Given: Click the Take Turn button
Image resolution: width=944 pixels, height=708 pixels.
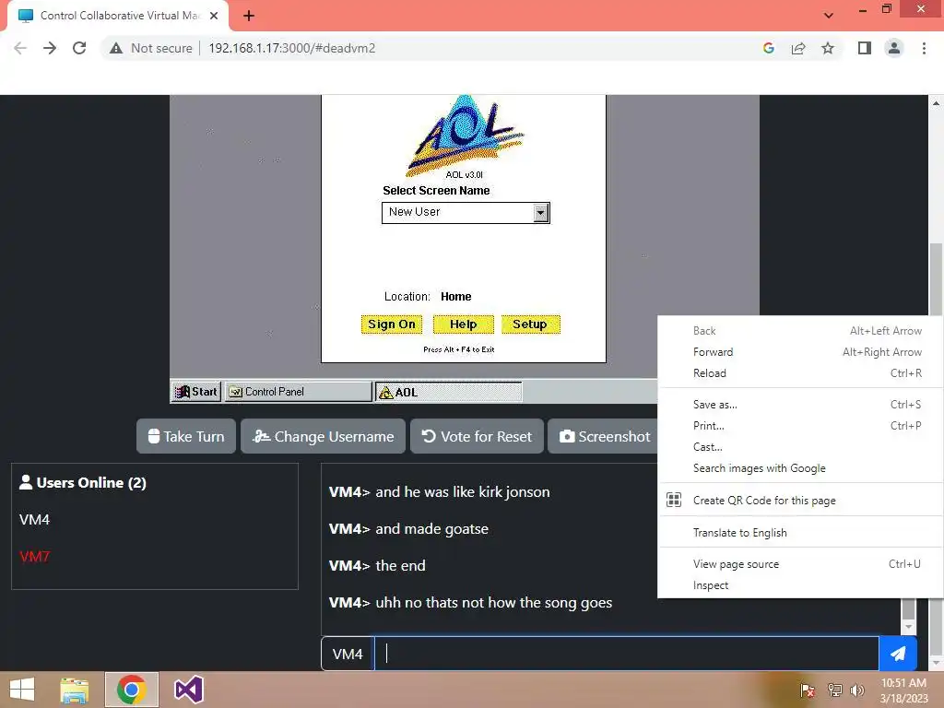Looking at the screenshot, I should click(186, 436).
